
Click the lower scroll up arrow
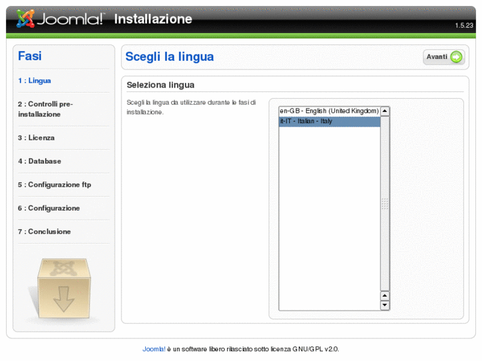(x=385, y=295)
